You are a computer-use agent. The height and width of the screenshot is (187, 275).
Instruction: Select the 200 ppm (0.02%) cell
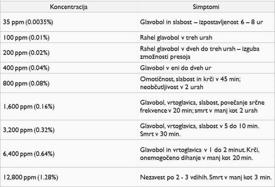click(x=69, y=53)
